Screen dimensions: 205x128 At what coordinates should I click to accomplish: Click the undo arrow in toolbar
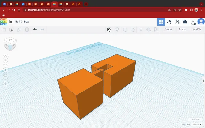(x=35, y=29)
